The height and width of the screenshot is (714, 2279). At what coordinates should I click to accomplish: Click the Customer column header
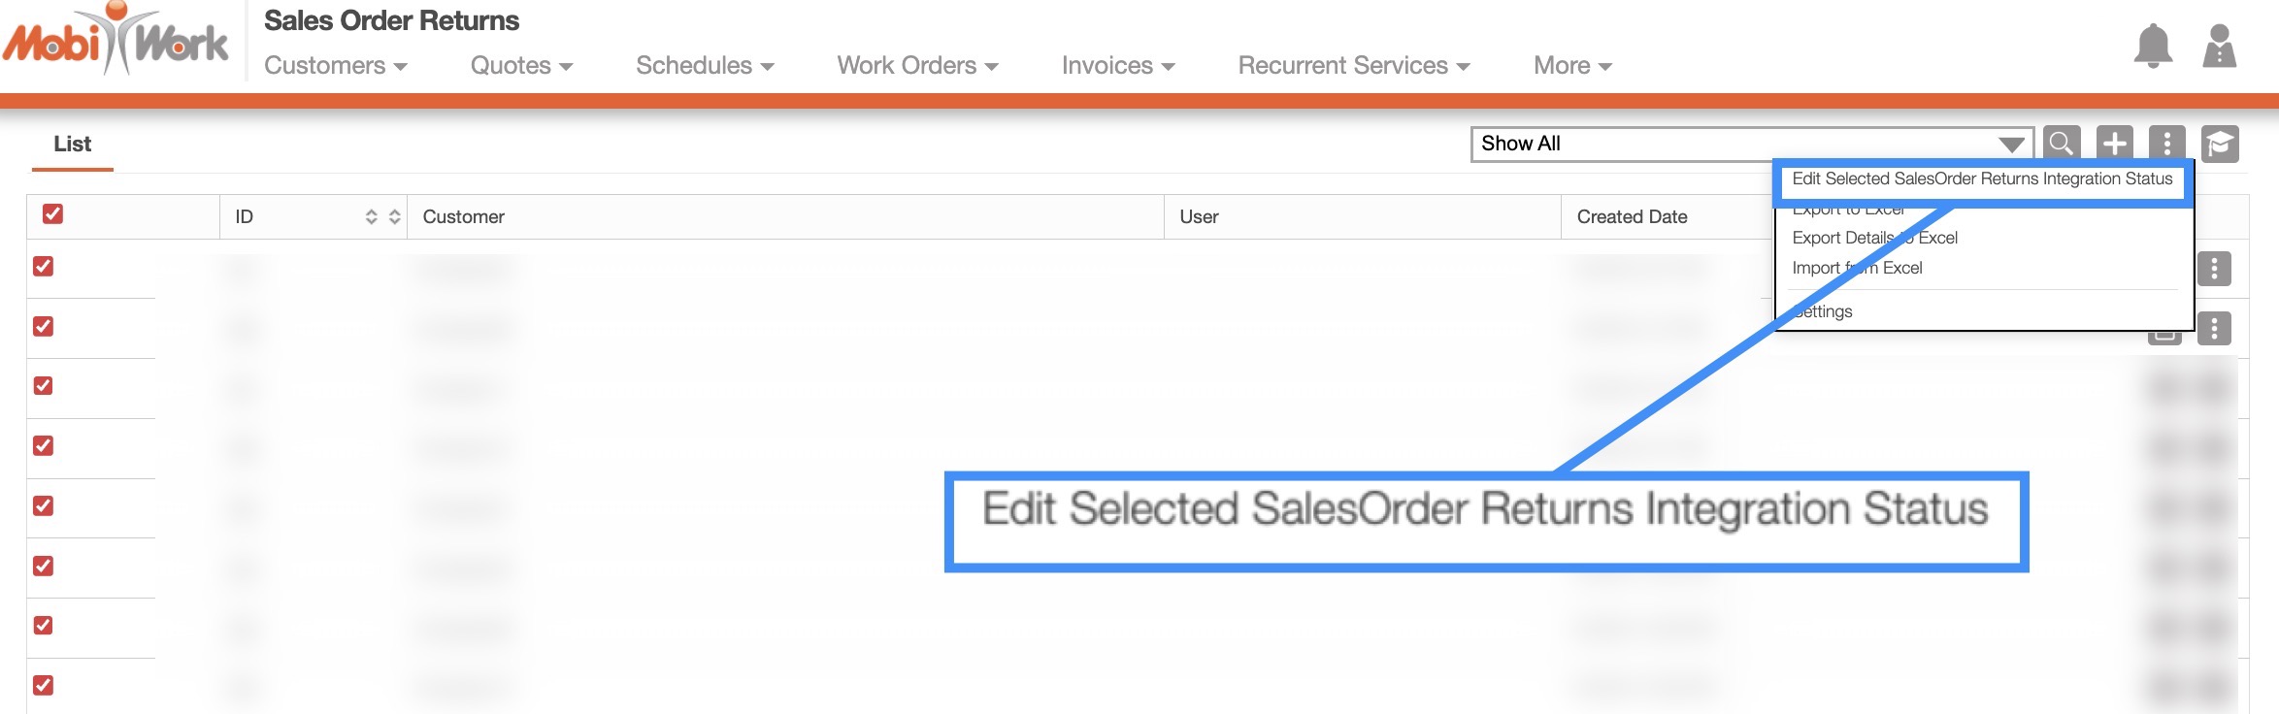(464, 217)
